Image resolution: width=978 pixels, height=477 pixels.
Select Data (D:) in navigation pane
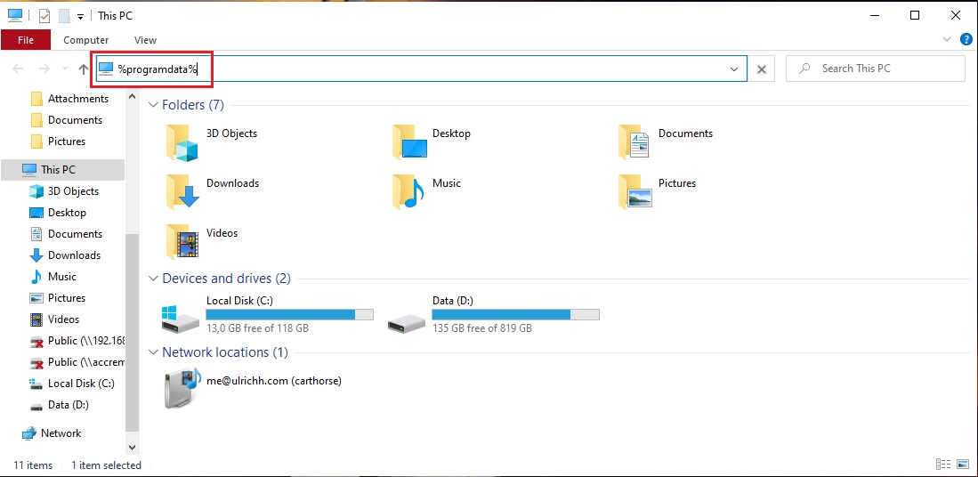coord(60,405)
